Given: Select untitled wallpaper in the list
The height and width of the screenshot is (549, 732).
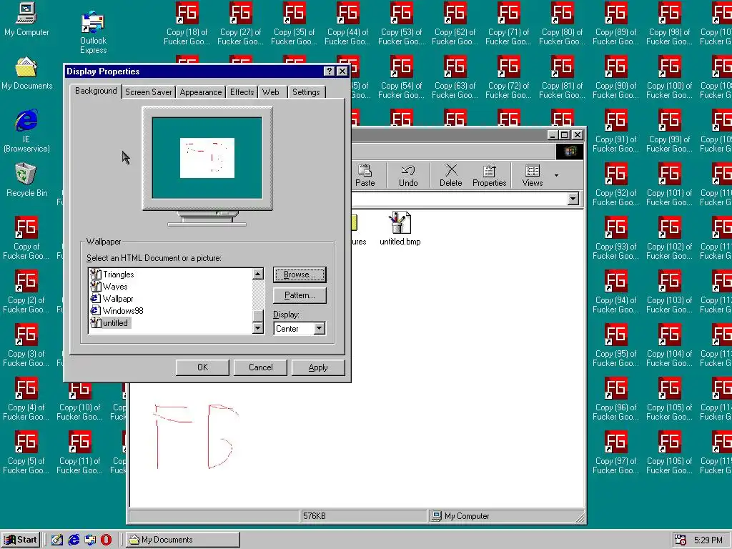Looking at the screenshot, I should pyautogui.click(x=110, y=323).
